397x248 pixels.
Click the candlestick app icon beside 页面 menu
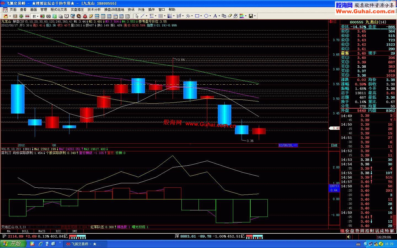pyautogui.click(x=5, y=10)
